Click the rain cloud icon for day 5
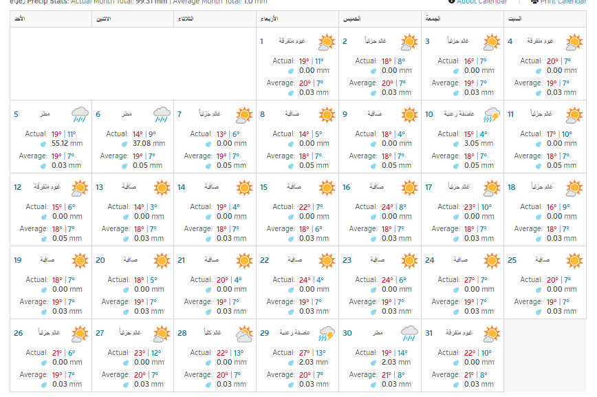597x397 pixels. click(x=80, y=115)
